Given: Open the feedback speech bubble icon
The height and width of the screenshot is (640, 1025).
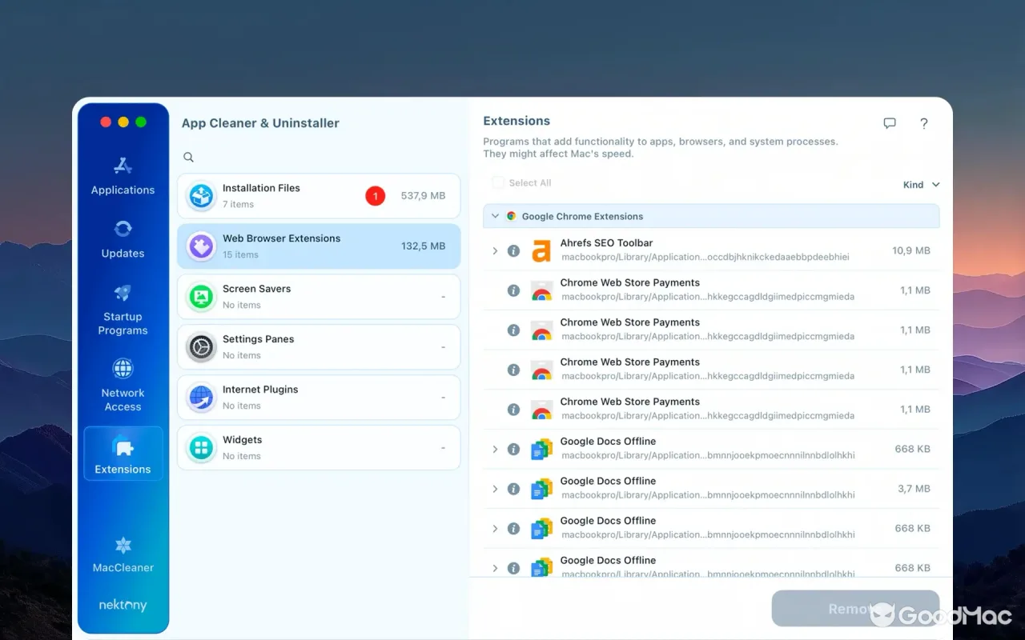Looking at the screenshot, I should coord(890,123).
